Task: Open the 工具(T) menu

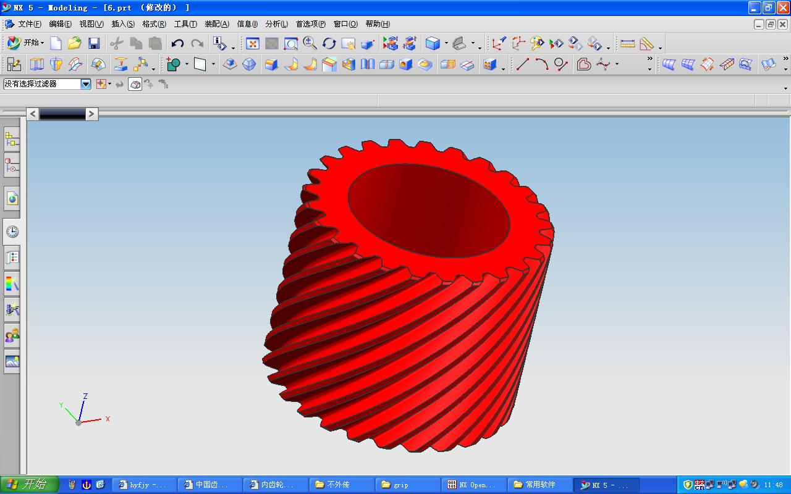Action: click(185, 24)
